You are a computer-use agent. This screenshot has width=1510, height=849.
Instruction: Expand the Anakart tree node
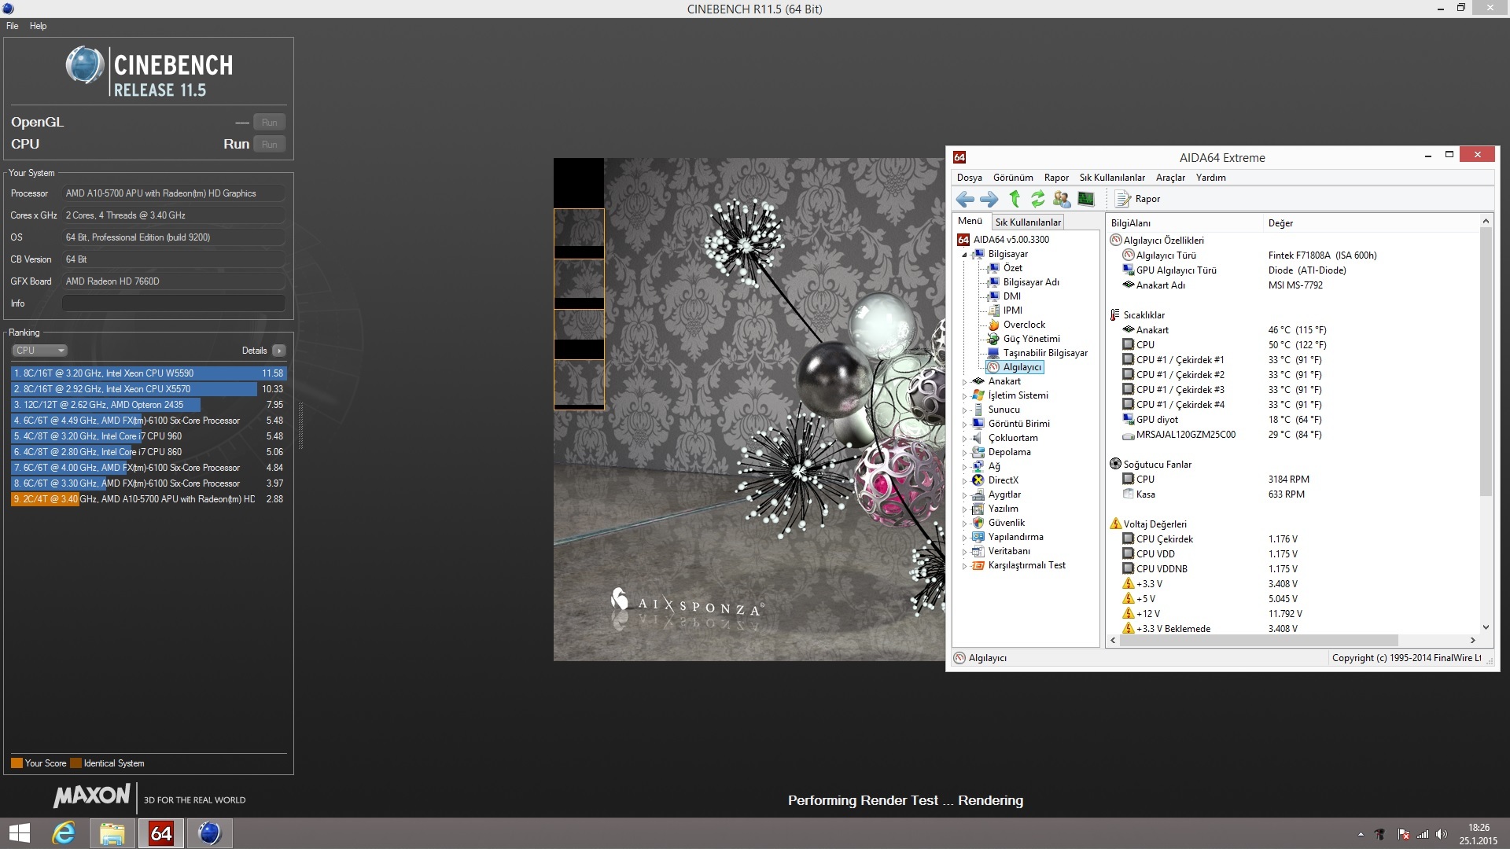[965, 382]
